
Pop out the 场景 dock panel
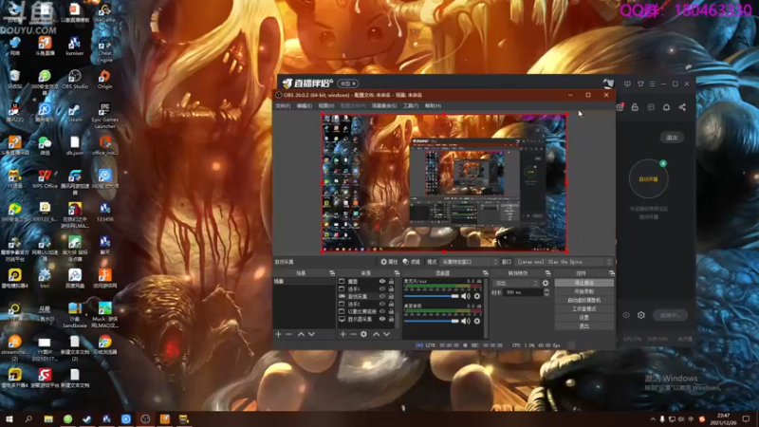point(331,273)
